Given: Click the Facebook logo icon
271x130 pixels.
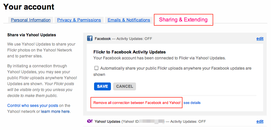Looking at the screenshot, I should click(x=90, y=39).
